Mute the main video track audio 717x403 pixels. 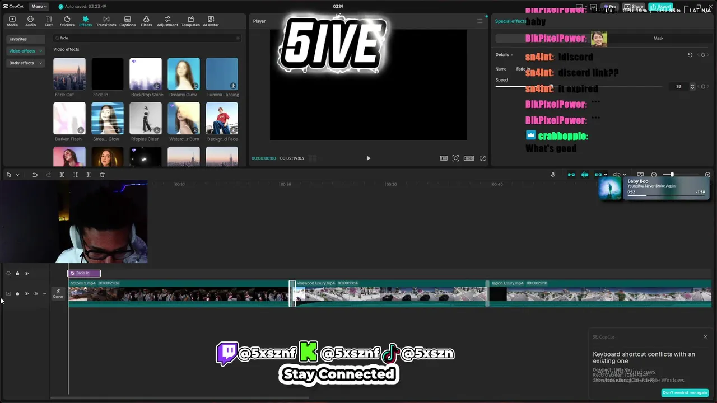coord(35,293)
